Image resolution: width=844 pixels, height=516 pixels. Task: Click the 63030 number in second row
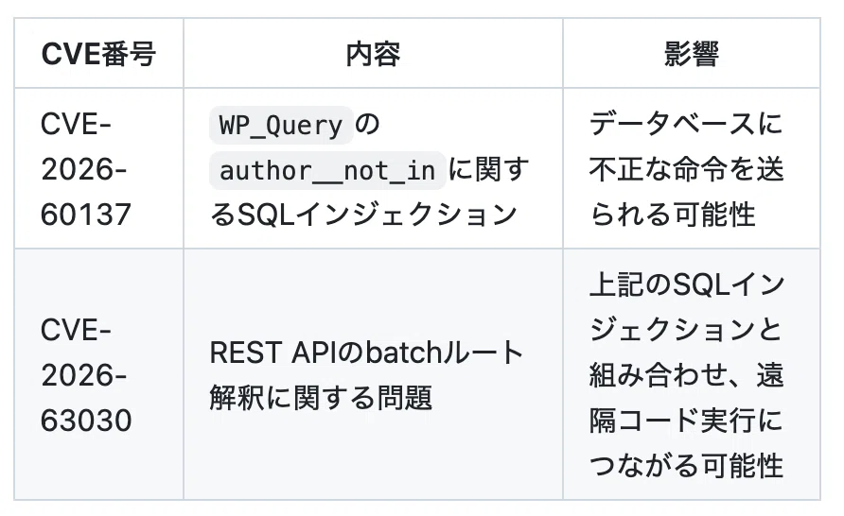[x=85, y=421]
